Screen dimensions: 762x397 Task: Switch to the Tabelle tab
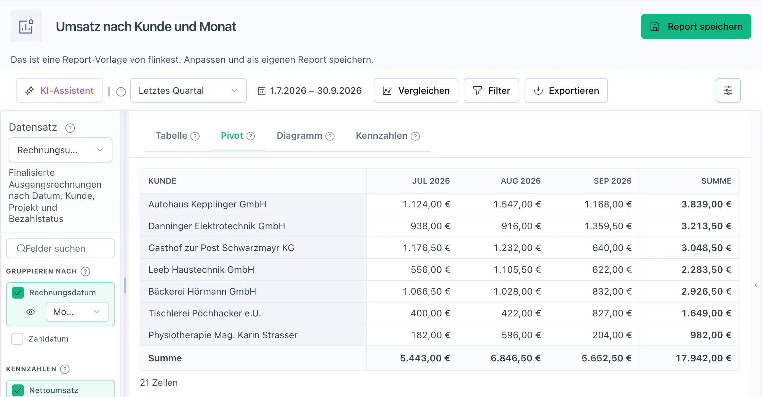(171, 136)
